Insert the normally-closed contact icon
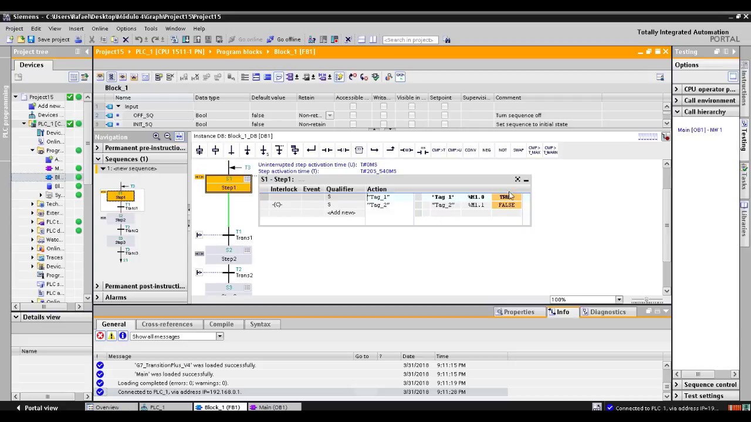This screenshot has width=751, height=422. 343,151
